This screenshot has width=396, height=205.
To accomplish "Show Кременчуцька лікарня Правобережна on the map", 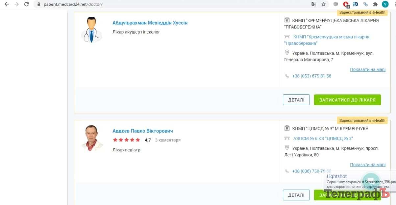I will (x=367, y=69).
